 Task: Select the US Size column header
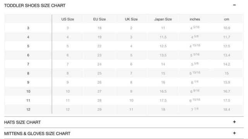[67, 19]
